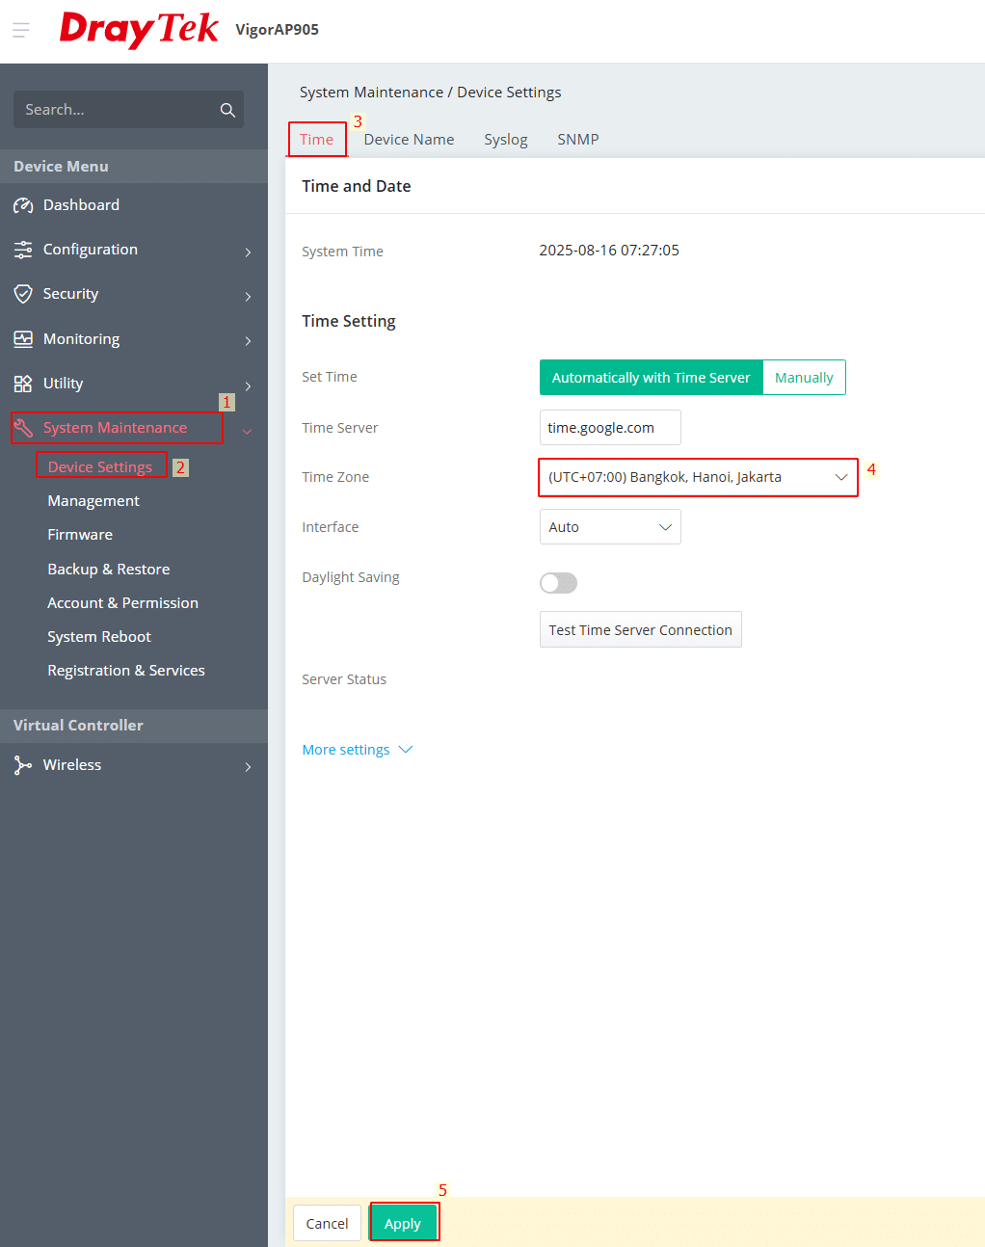Switch to the SNMP tab
This screenshot has width=985, height=1247.
pyautogui.click(x=578, y=140)
